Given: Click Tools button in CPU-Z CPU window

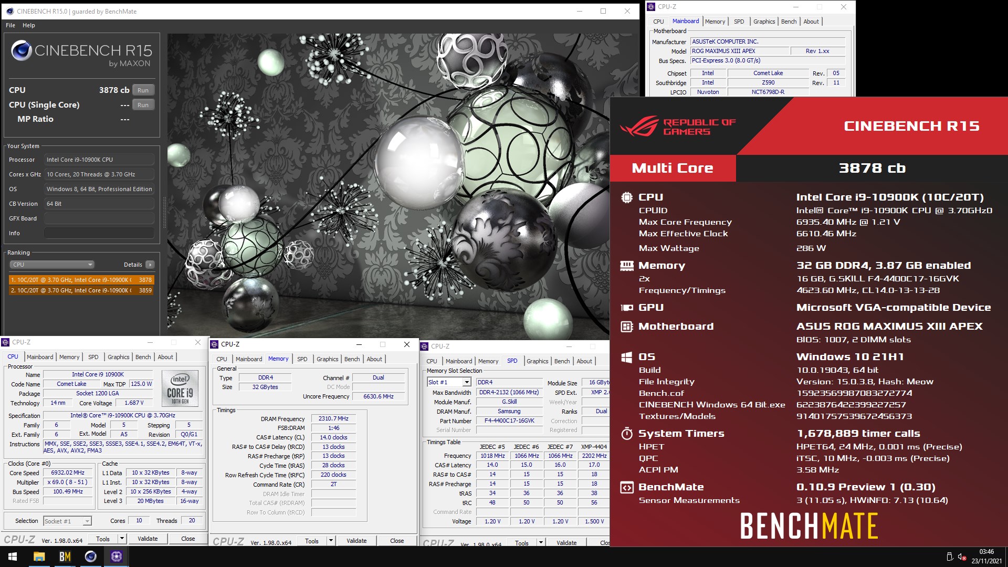Looking at the screenshot, I should [103, 539].
